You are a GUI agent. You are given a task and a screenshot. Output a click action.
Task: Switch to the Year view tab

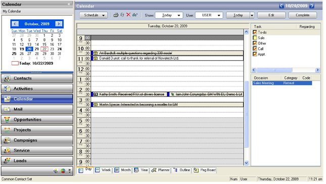[x=141, y=170]
